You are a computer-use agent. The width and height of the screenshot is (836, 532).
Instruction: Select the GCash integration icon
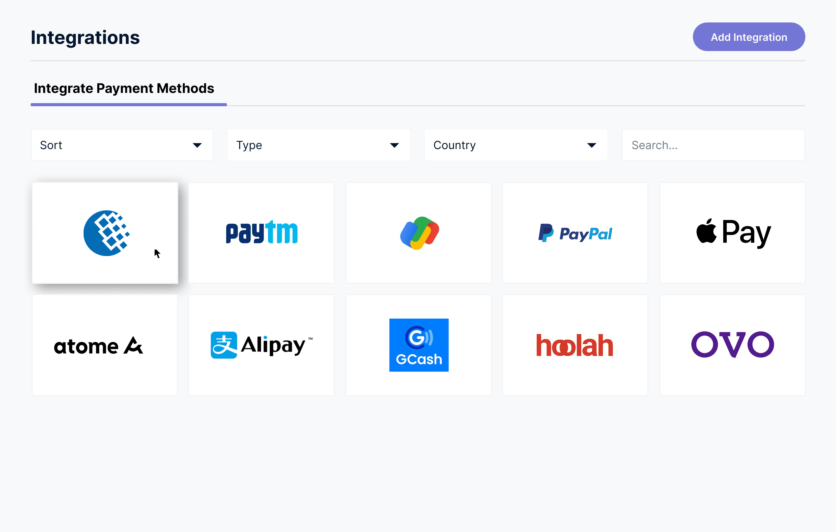click(418, 345)
